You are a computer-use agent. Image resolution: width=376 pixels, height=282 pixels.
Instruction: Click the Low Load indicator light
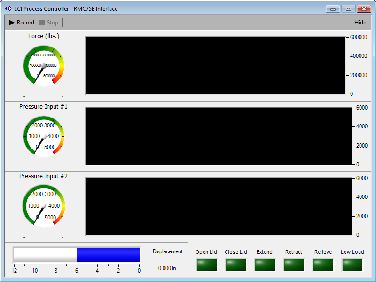point(352,265)
